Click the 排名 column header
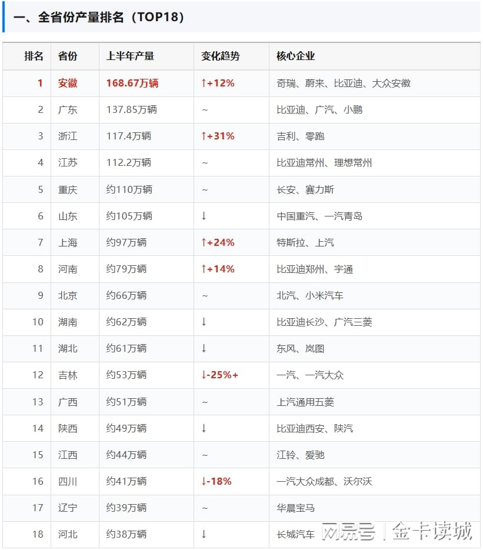Viewport: 483px width, 550px height. pyautogui.click(x=34, y=56)
